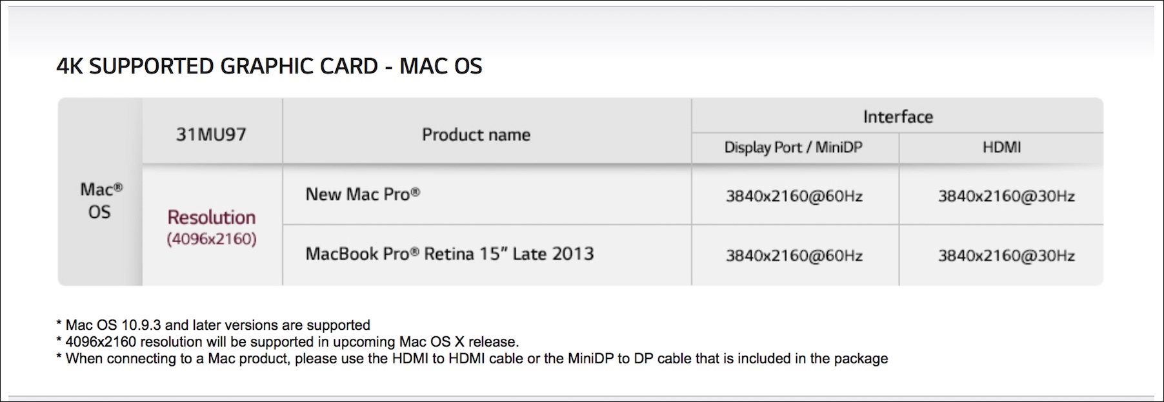1164x402 pixels.
Task: Click the 31MU97 model header cell
Action: pyautogui.click(x=212, y=134)
